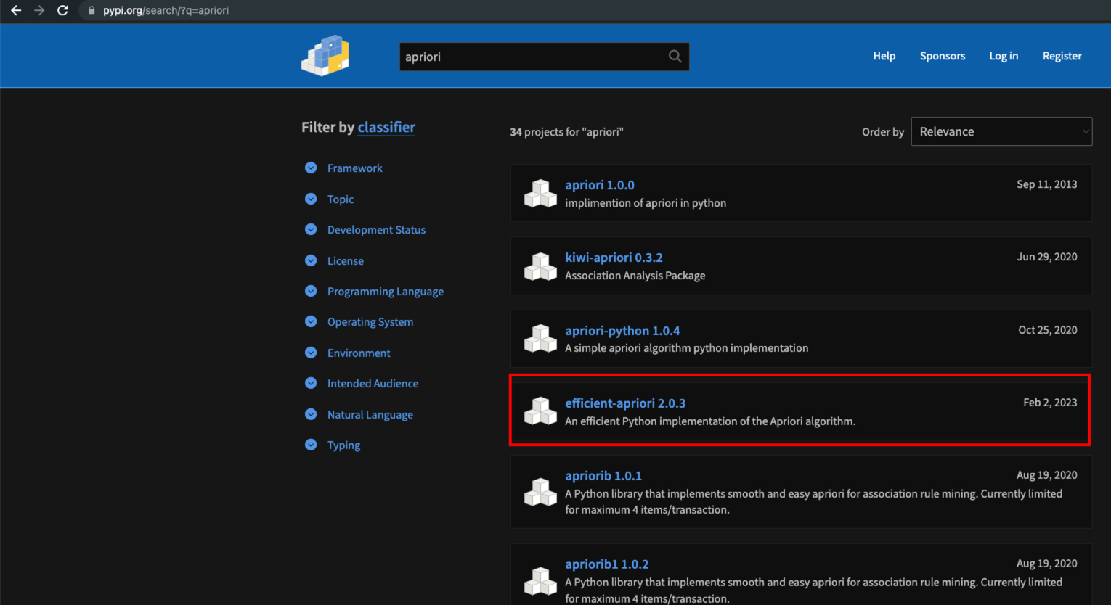Open the Help menu item
1111x605 pixels.
click(x=884, y=56)
